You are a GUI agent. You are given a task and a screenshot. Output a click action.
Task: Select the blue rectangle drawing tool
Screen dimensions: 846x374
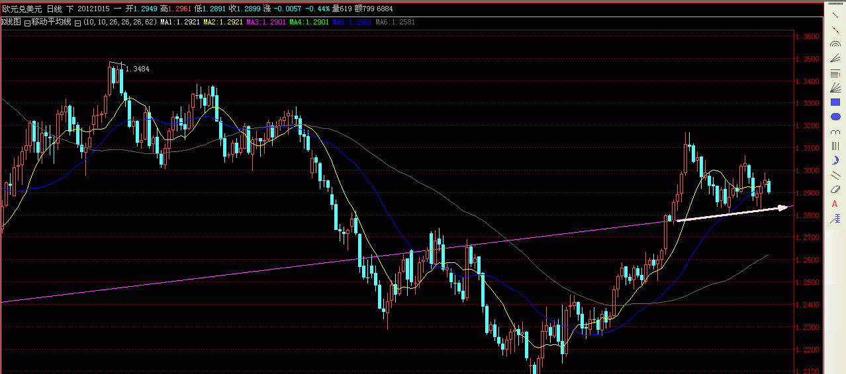(835, 102)
